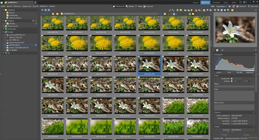Switch to the Editor tab
The image size is (259, 140).
tap(226, 2)
